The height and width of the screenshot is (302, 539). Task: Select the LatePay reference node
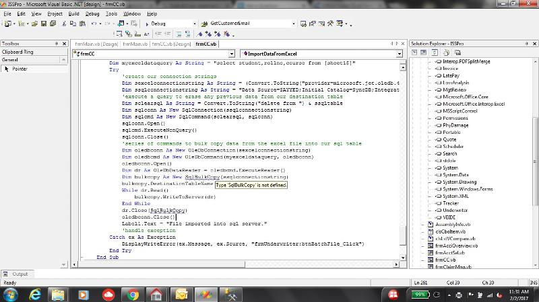point(451,75)
